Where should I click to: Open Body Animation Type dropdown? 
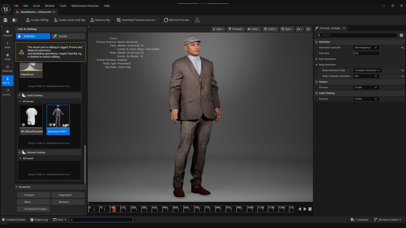pos(367,70)
